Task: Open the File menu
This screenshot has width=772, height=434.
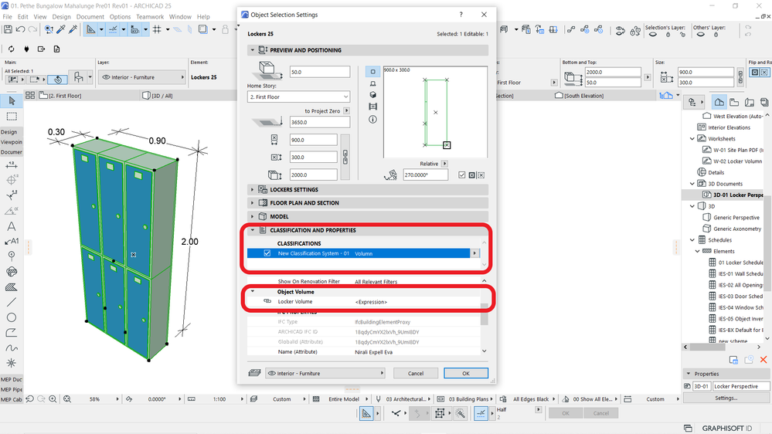Action: click(x=8, y=17)
